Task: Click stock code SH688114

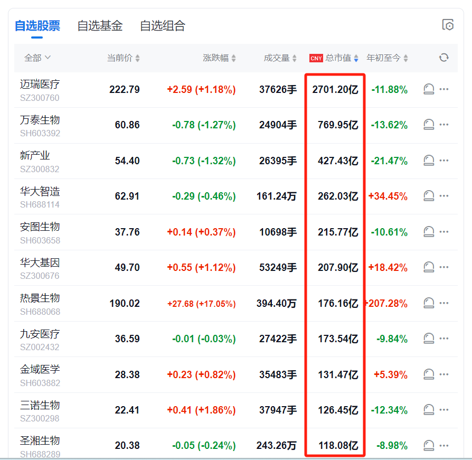Action: click(40, 205)
